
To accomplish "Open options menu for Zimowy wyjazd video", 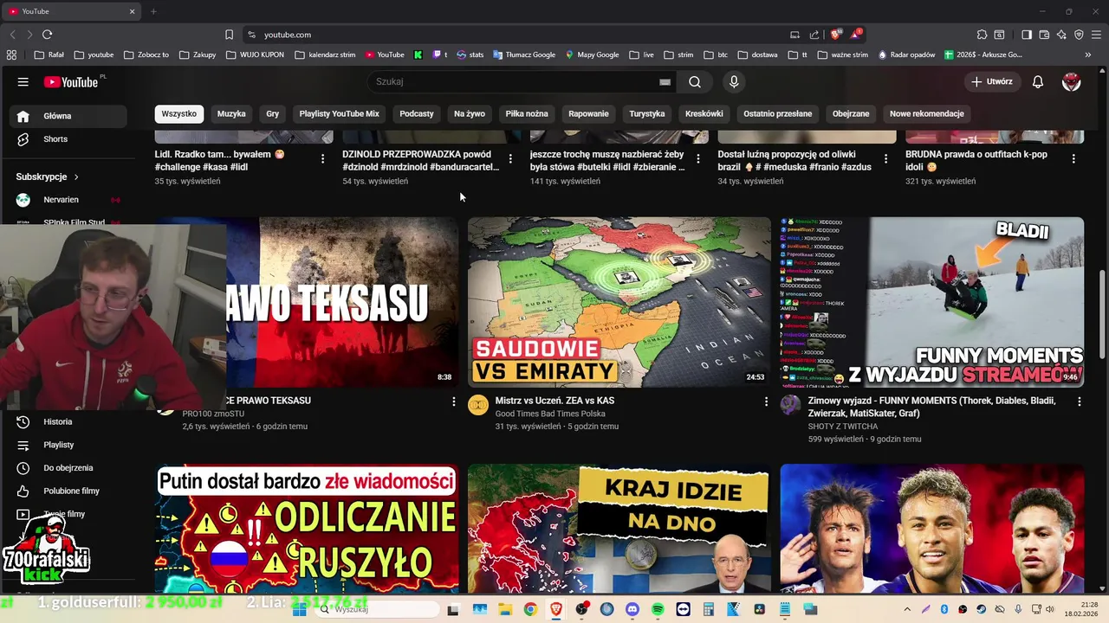I will (1080, 401).
